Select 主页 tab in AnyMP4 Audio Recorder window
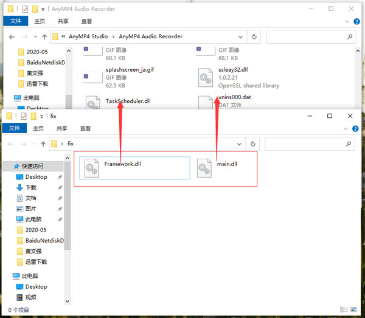The image size is (365, 318). click(40, 21)
